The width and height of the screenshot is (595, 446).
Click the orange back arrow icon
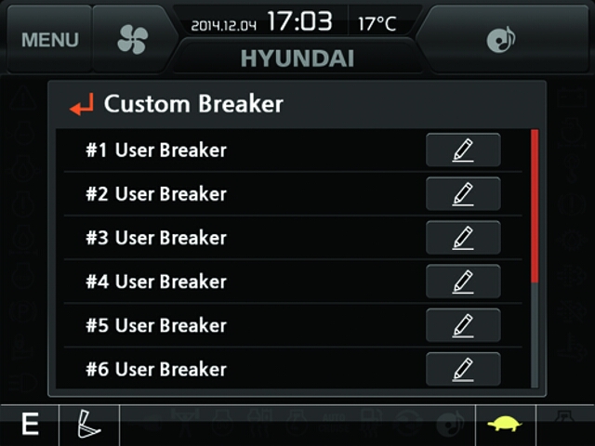pos(82,104)
